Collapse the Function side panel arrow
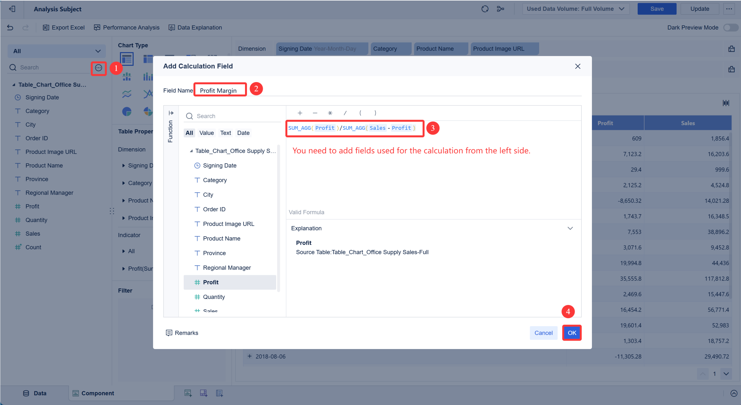 tap(171, 113)
